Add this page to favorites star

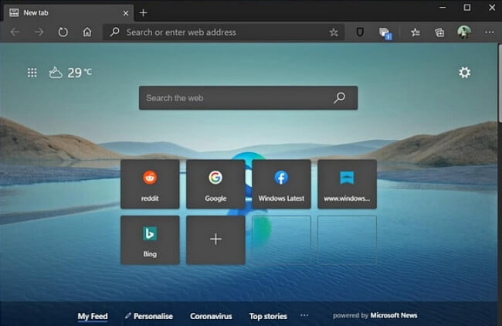coord(334,32)
